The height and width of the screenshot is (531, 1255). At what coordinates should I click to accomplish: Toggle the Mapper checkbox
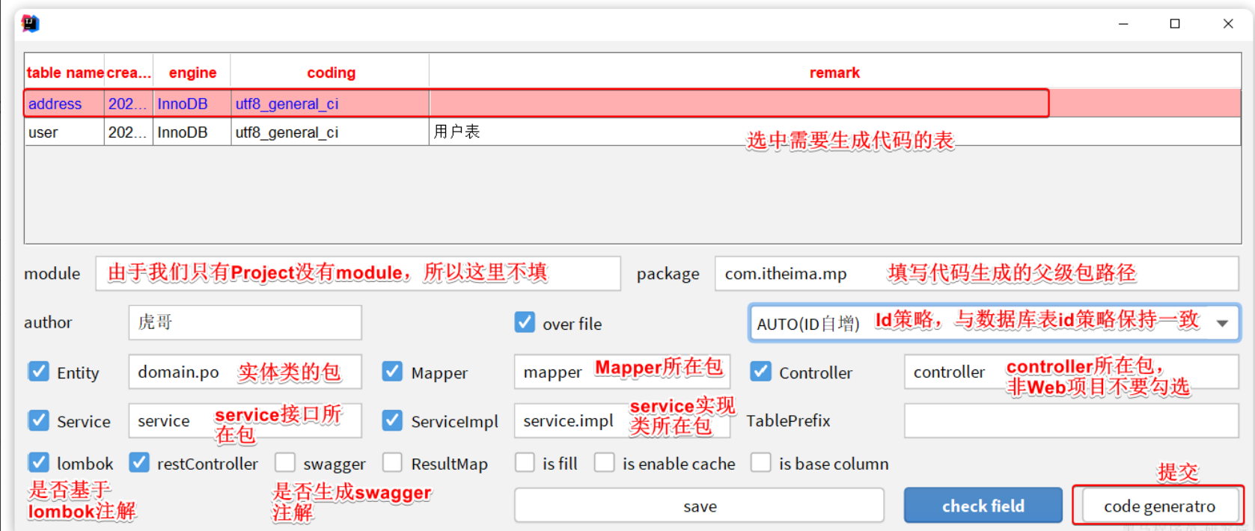tap(392, 372)
